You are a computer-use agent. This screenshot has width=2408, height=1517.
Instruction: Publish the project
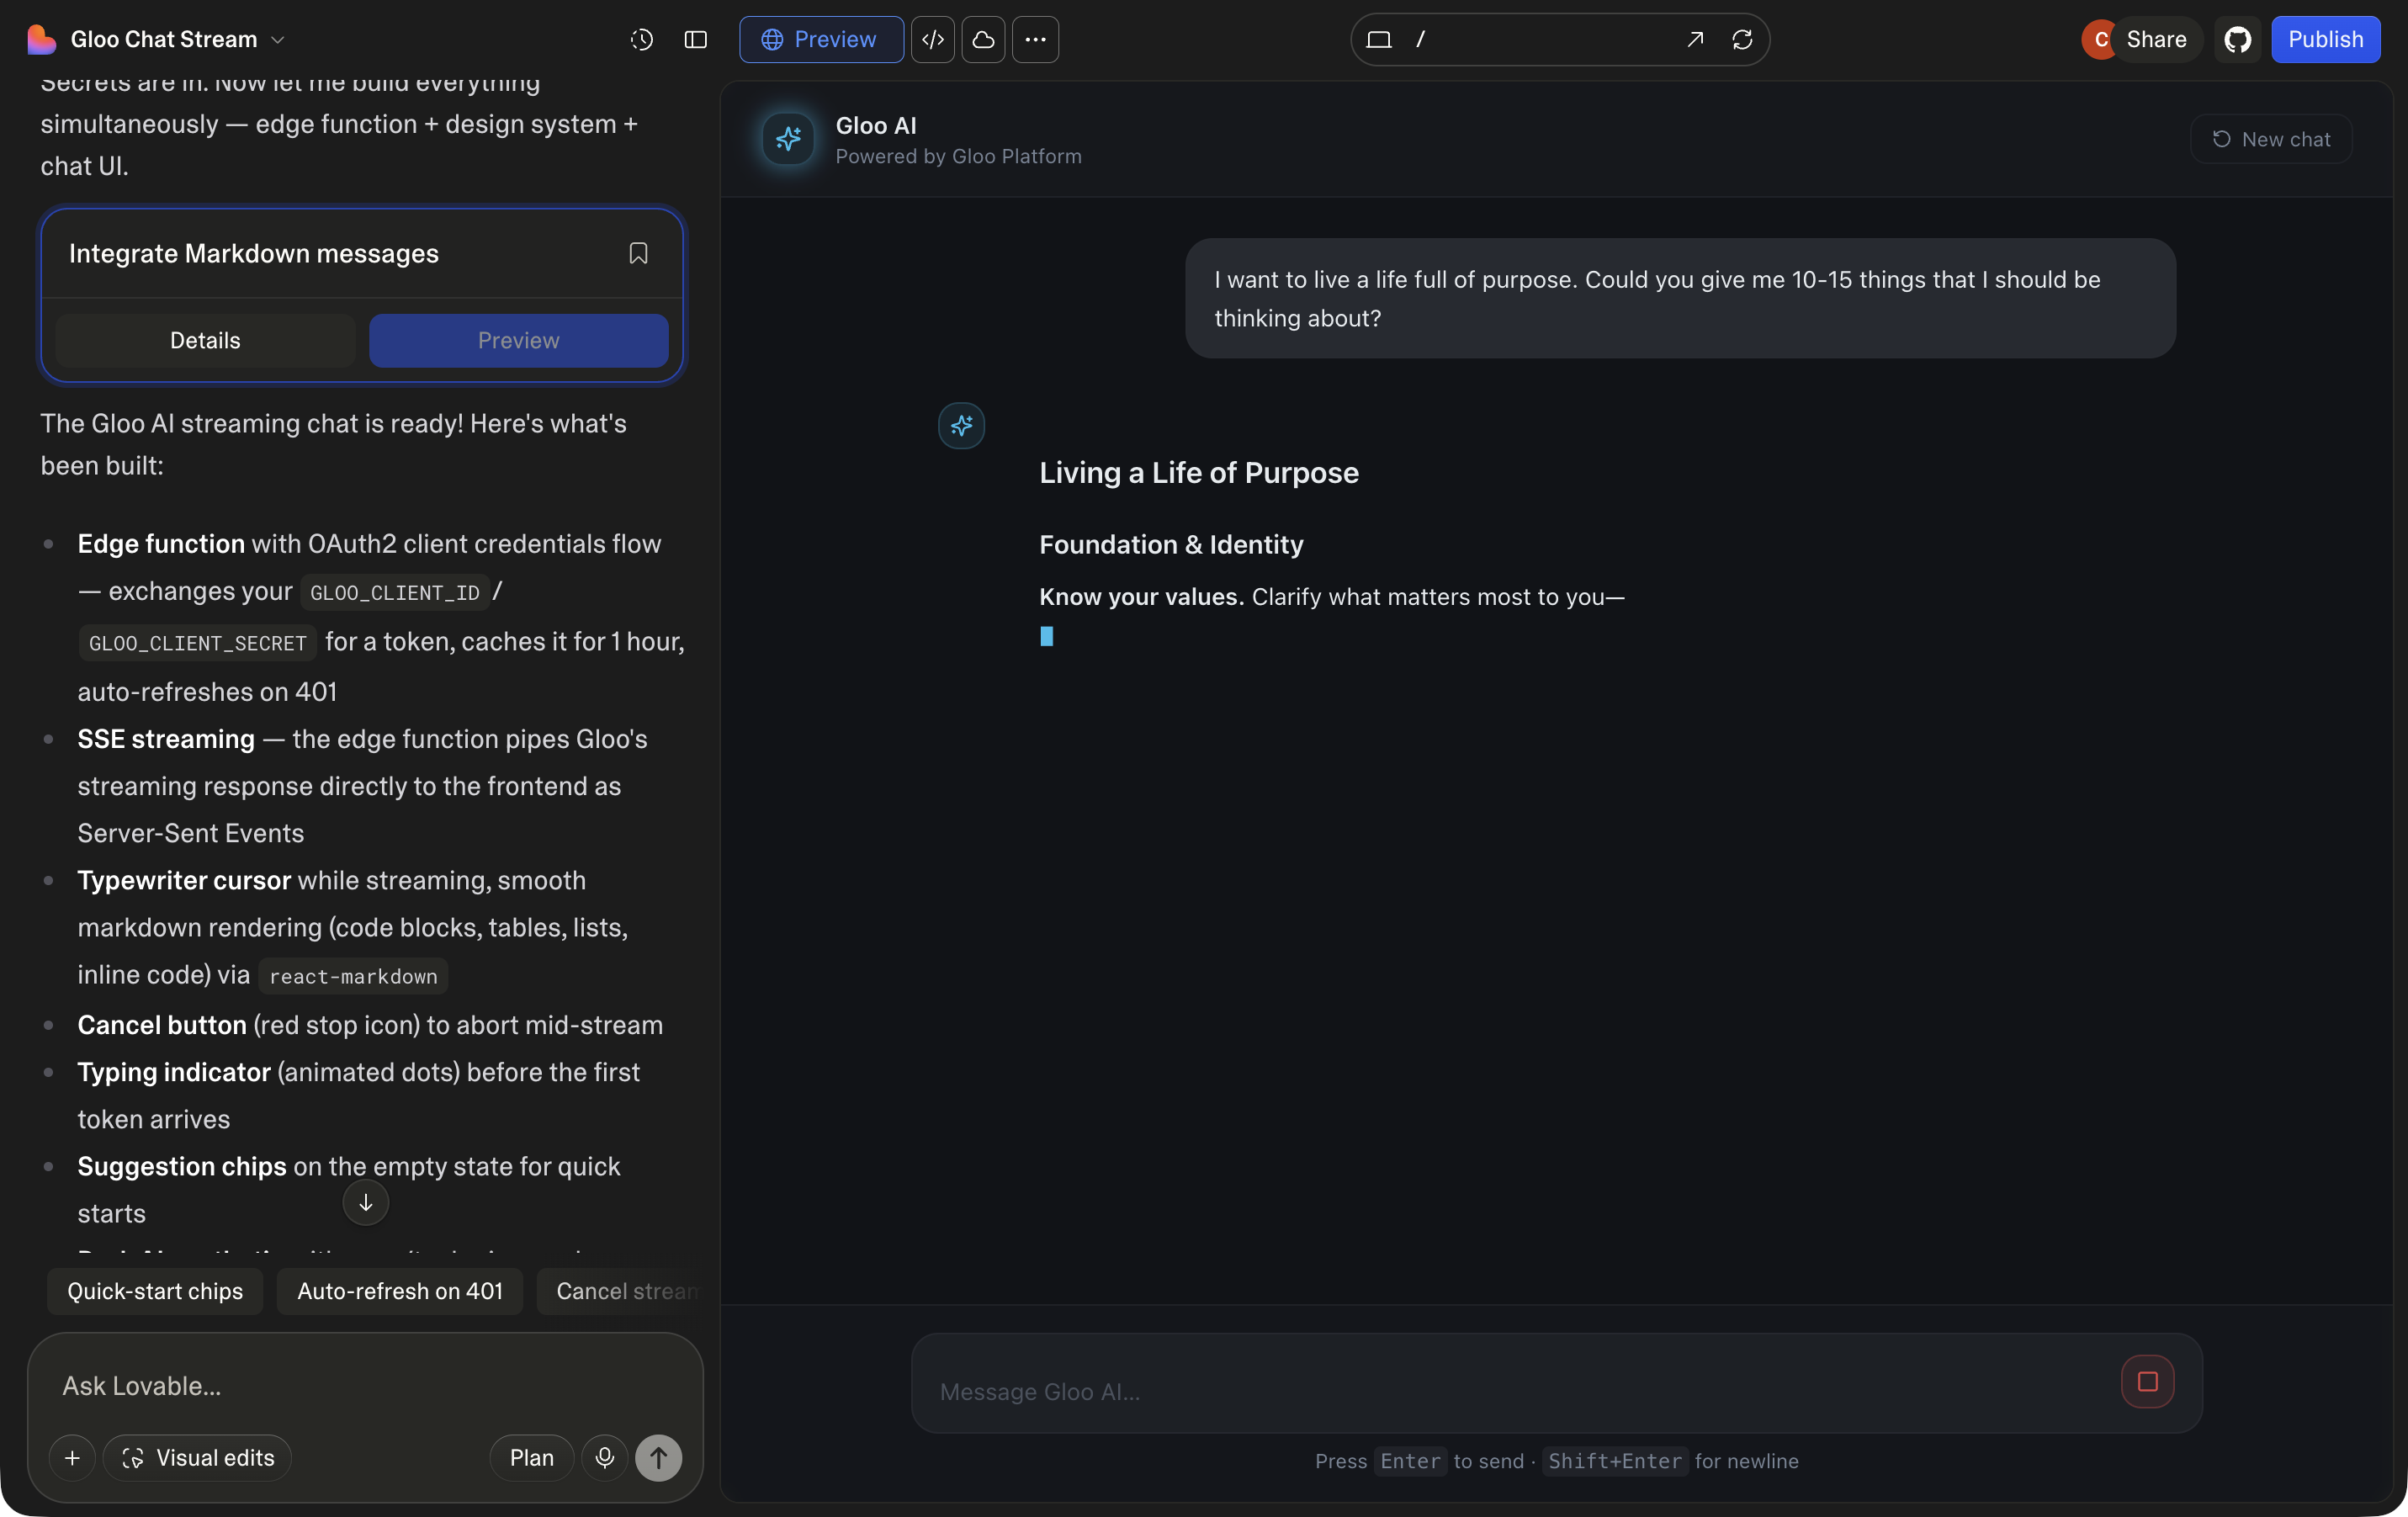coord(2327,40)
